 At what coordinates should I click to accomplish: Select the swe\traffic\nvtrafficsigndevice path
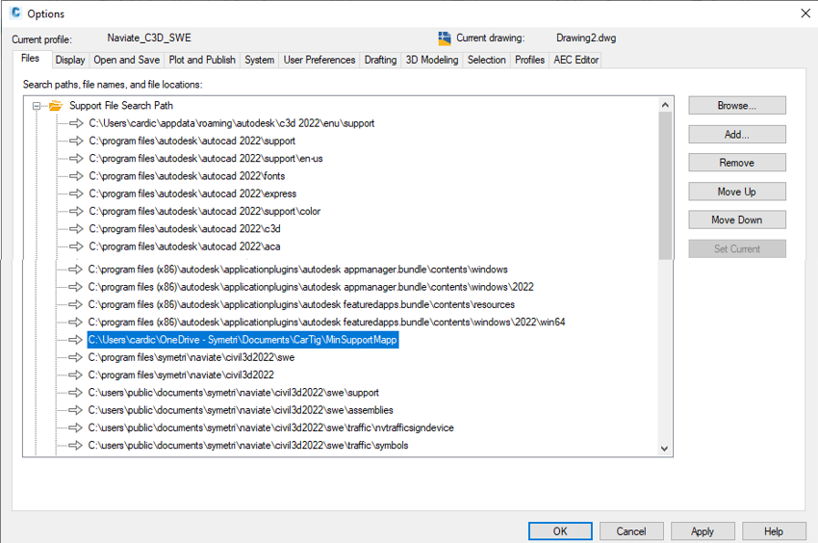270,428
